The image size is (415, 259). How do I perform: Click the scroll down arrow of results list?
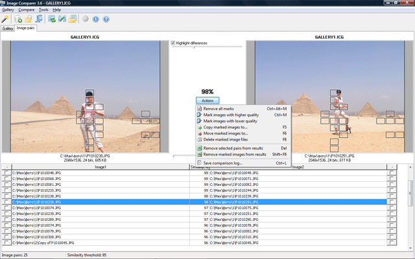click(410, 248)
